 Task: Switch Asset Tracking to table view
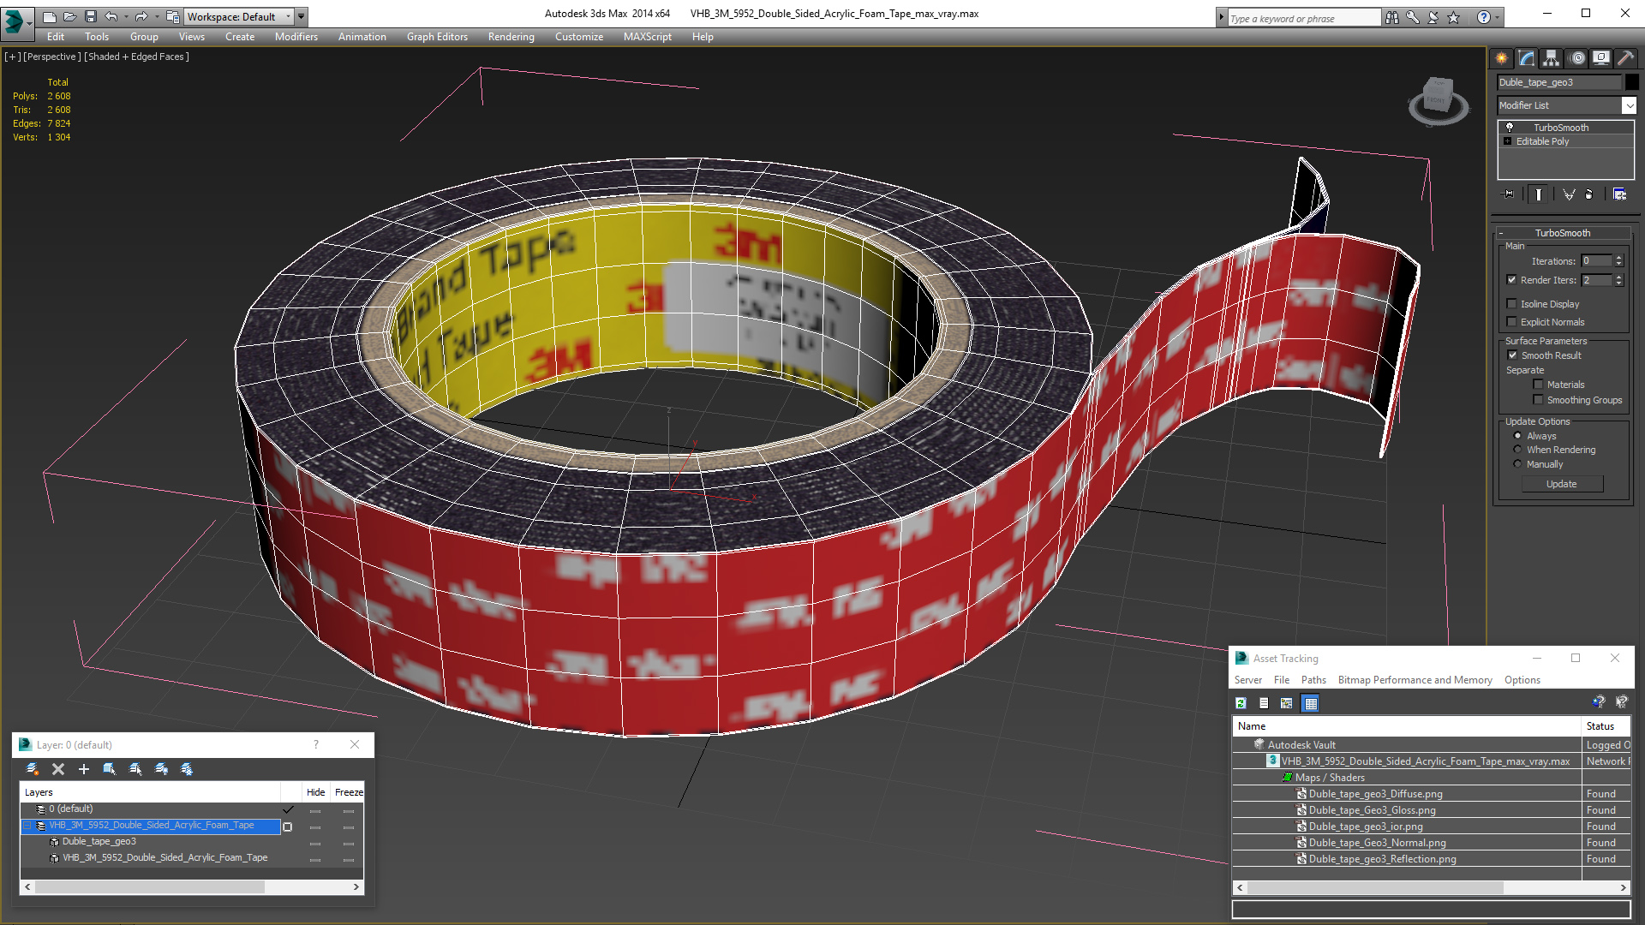1310,703
